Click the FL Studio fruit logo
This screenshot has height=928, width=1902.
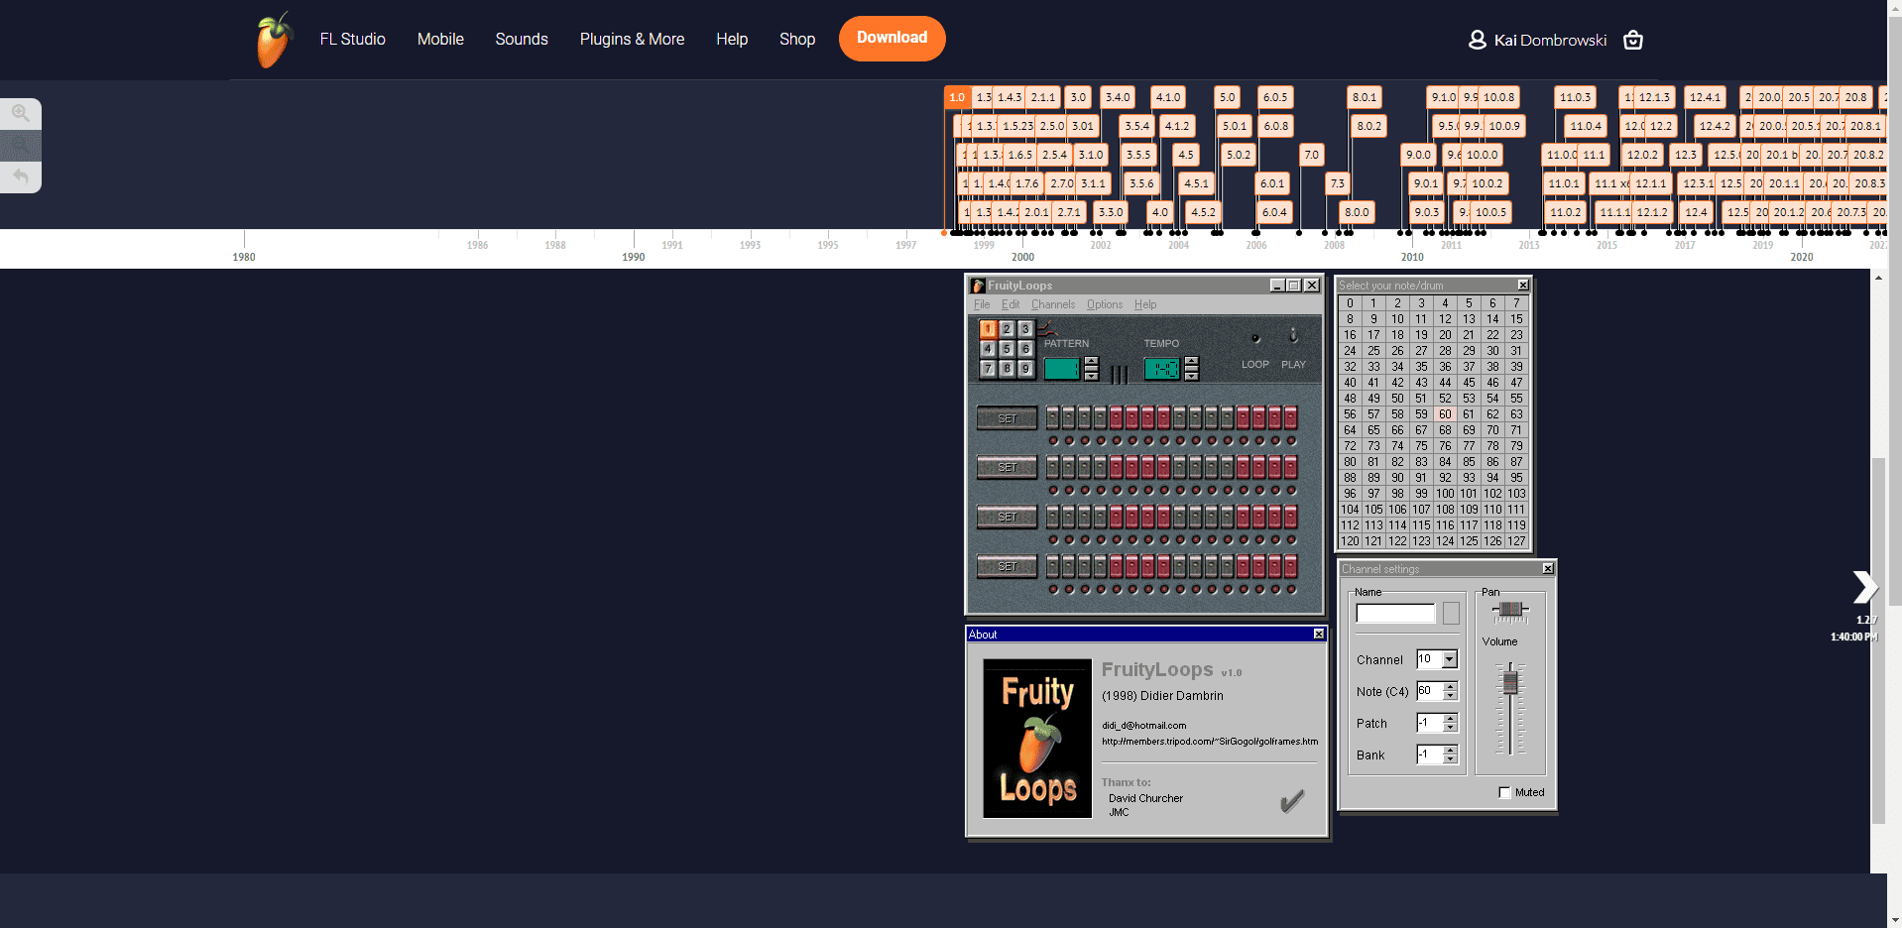pyautogui.click(x=273, y=38)
